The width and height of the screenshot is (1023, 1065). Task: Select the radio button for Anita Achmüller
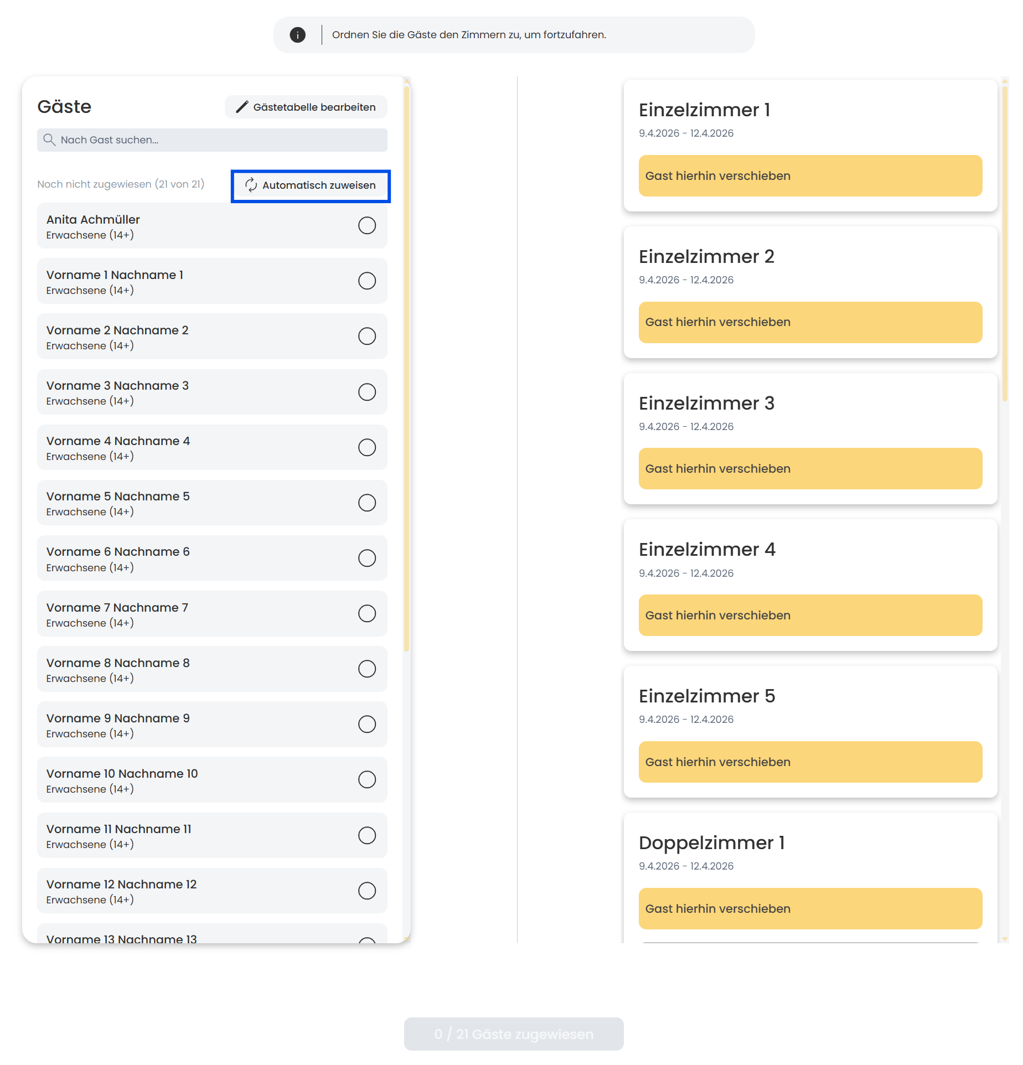[x=366, y=226]
